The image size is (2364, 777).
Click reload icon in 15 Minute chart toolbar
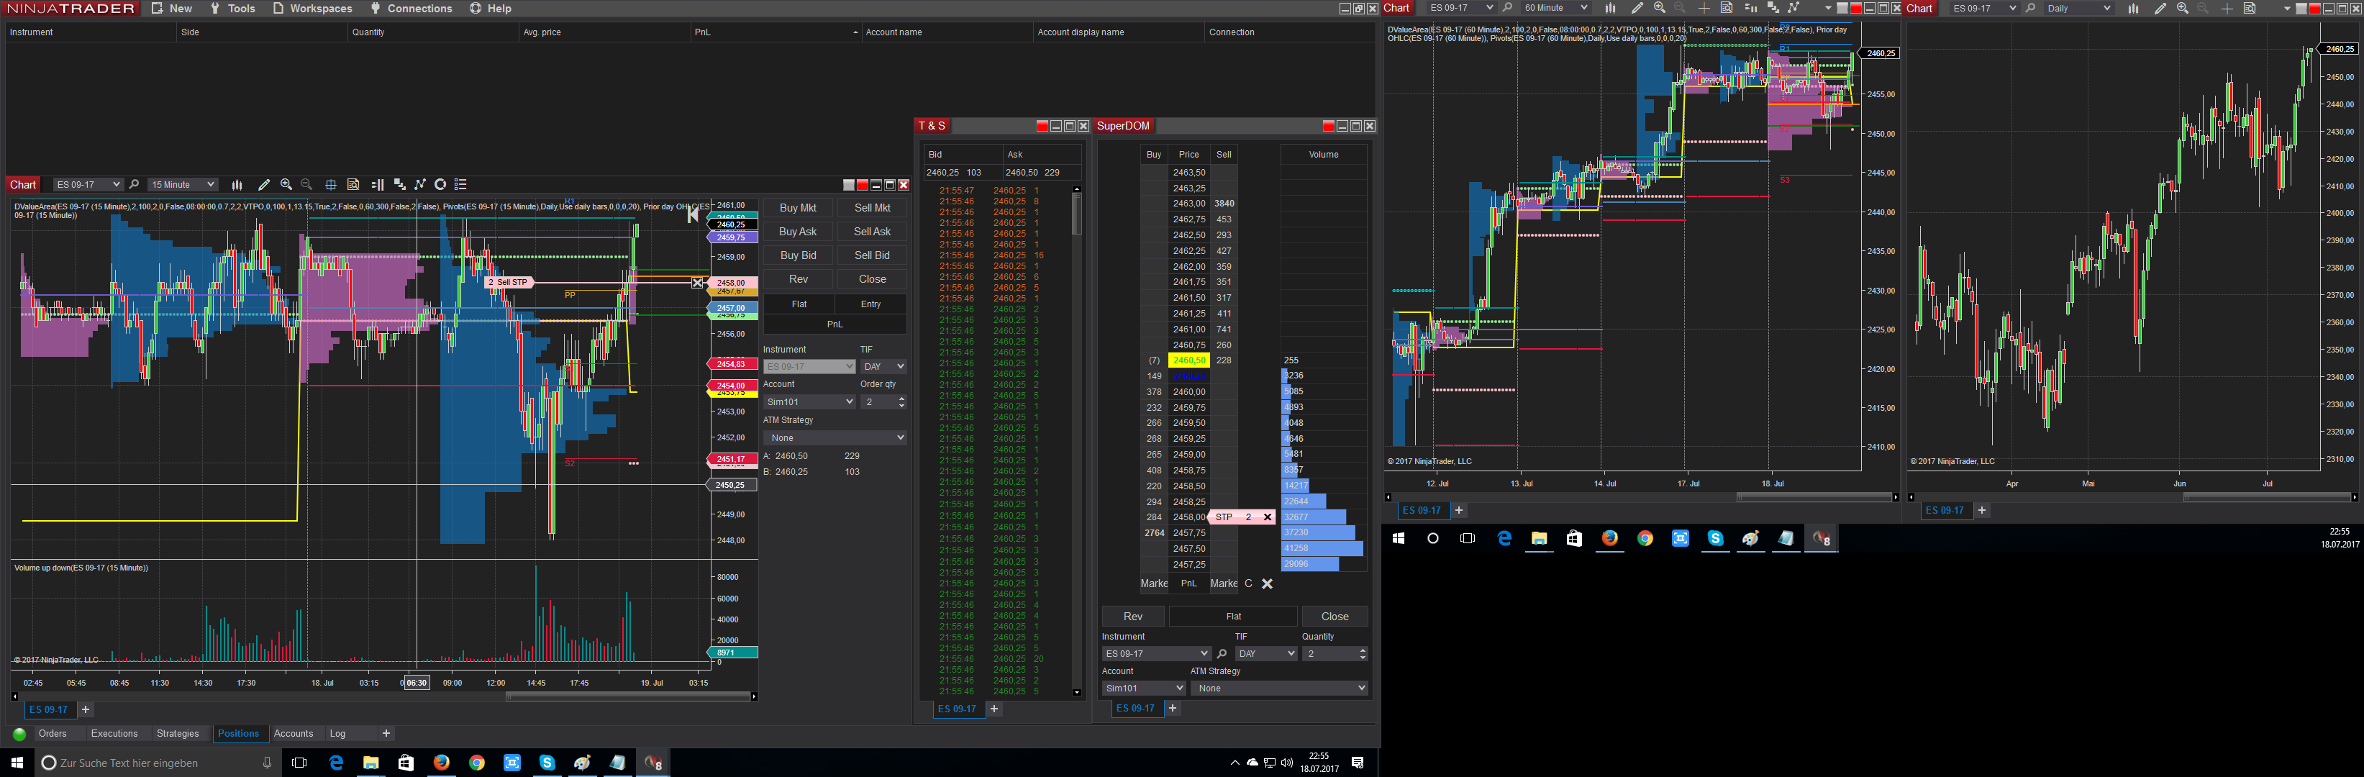(440, 184)
